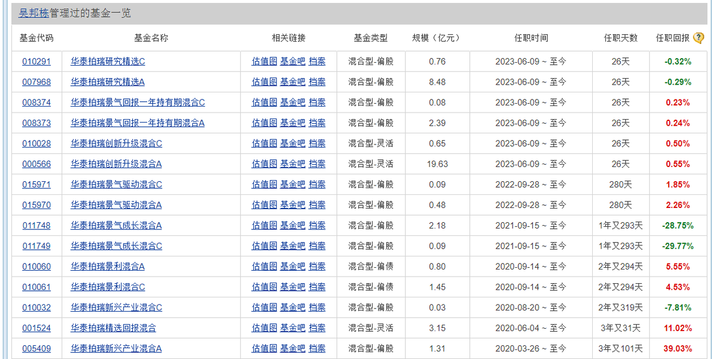712x359 pixels.
Task: Open 华泰柏瑞创新升级混合C fund page
Action: (116, 143)
